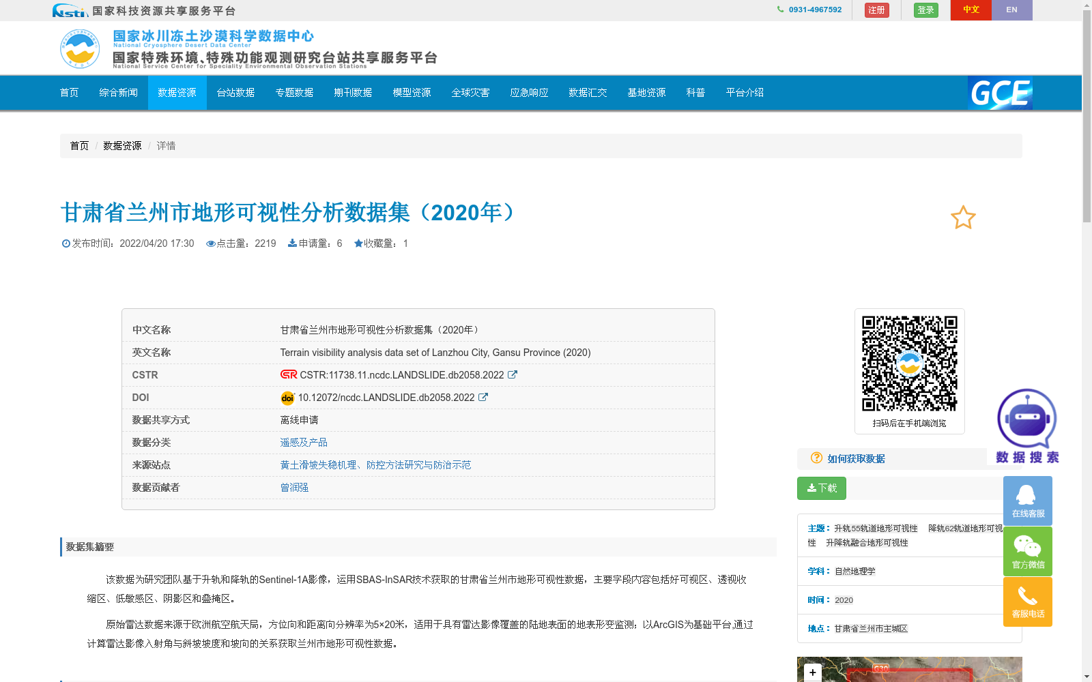Open the 模型资源 nav item
Screen dimensions: 1092x682
412,93
